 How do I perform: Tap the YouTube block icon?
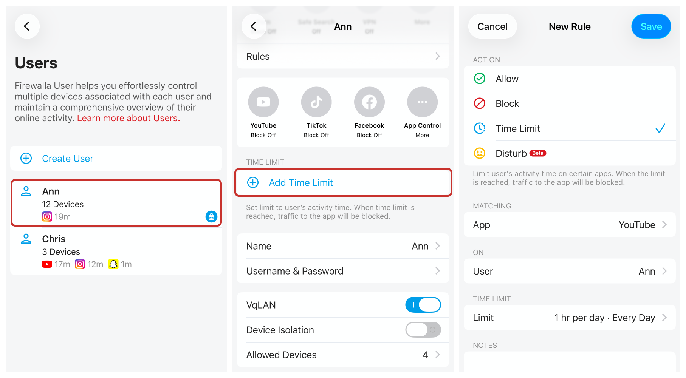pos(263,102)
